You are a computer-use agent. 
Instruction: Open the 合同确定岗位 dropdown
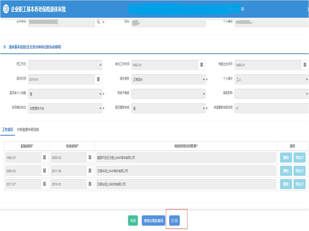(65, 108)
